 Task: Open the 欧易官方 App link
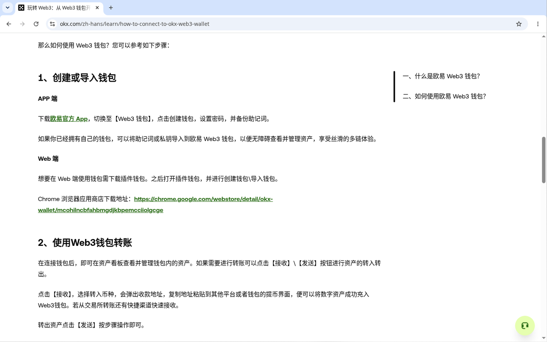tap(69, 119)
